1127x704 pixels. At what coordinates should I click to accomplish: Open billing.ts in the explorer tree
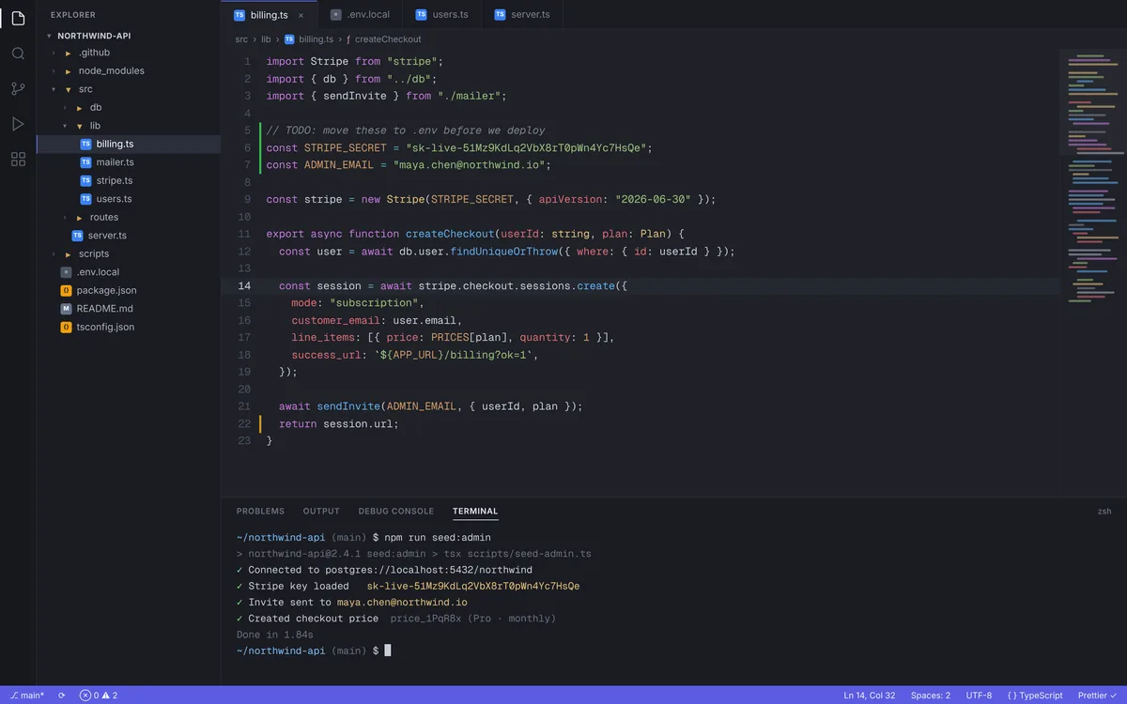[x=128, y=144]
